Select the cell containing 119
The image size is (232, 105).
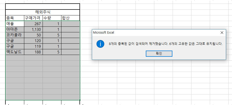tap(33, 46)
